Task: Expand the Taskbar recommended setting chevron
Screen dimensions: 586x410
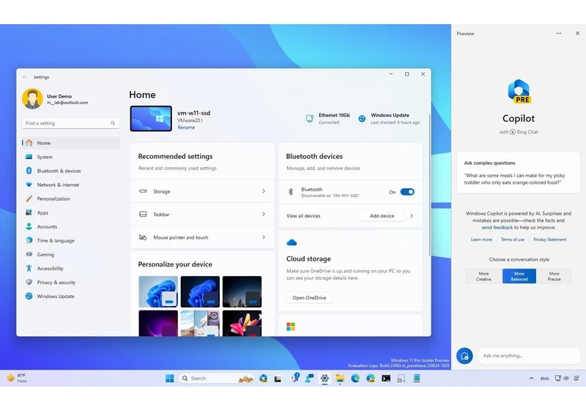Action: 264,215
